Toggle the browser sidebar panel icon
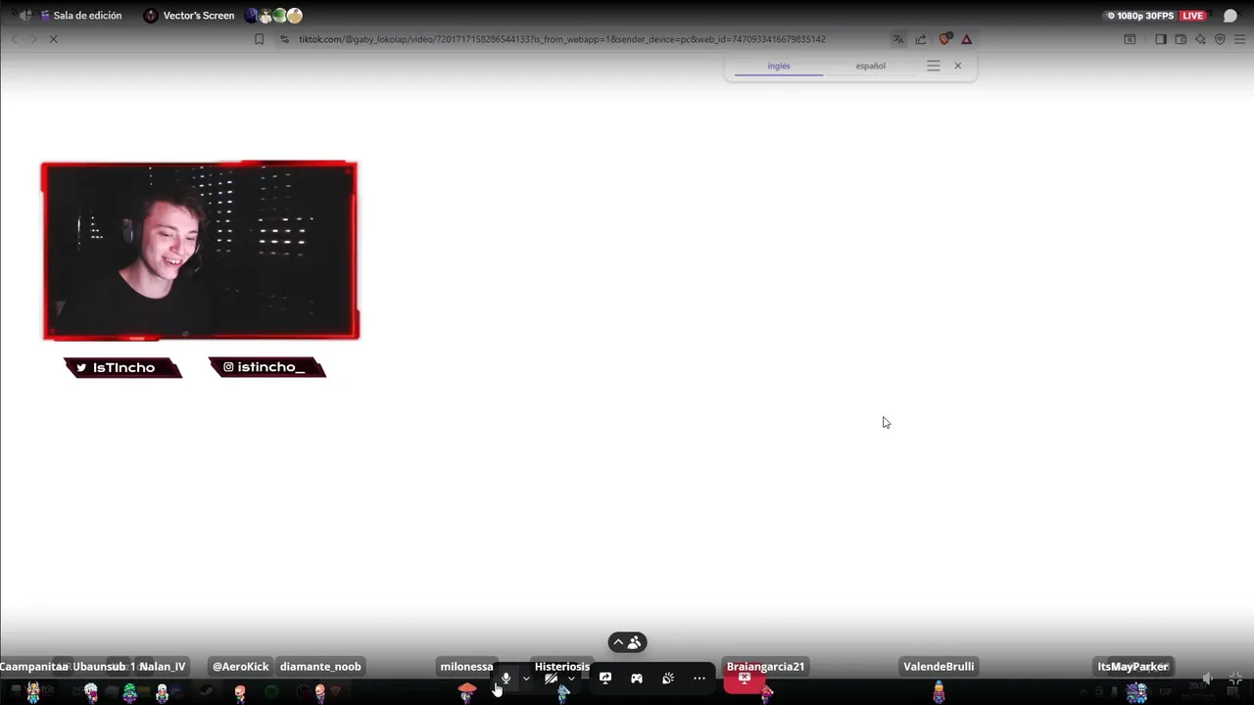 pyautogui.click(x=1161, y=39)
